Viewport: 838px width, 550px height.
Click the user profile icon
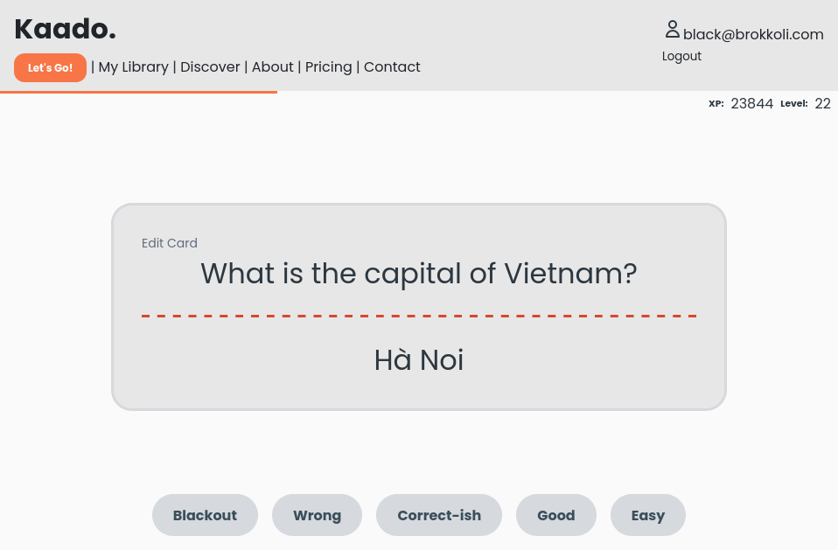click(x=673, y=30)
